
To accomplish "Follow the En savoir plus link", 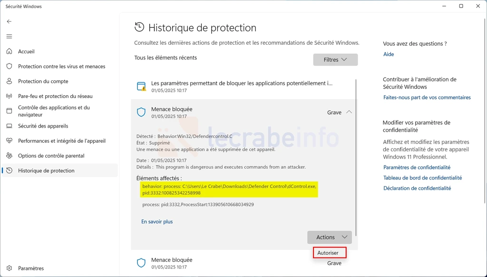I will [157, 222].
